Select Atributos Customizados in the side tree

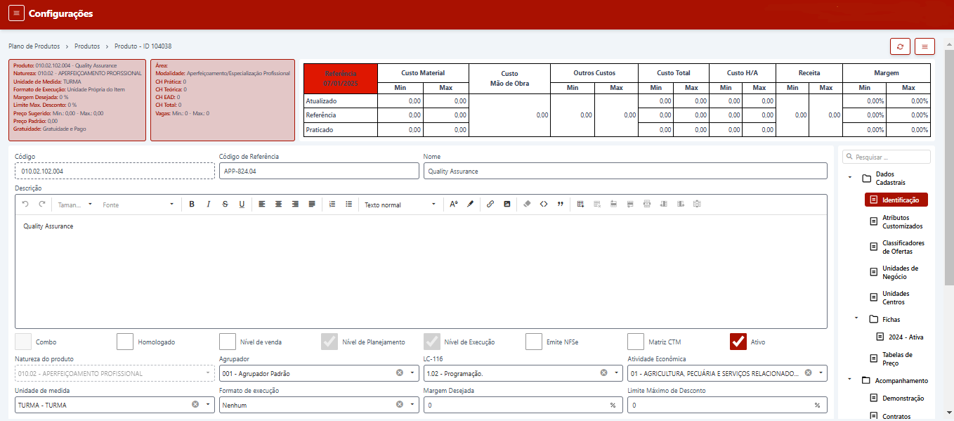902,222
